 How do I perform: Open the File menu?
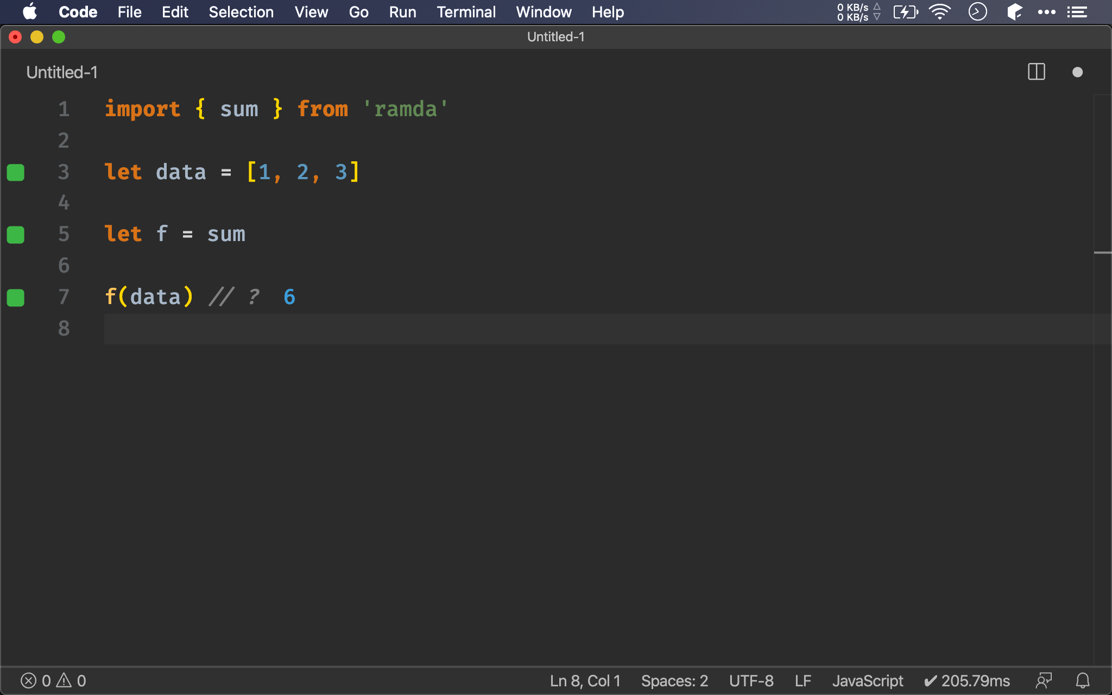(129, 12)
